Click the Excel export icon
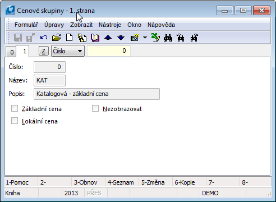276x202 pixels. pos(155,38)
